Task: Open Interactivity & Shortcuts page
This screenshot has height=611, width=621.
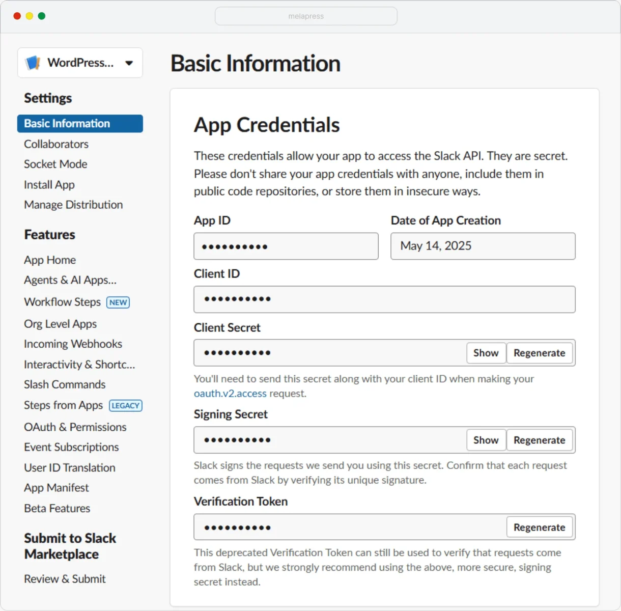Action: tap(79, 365)
